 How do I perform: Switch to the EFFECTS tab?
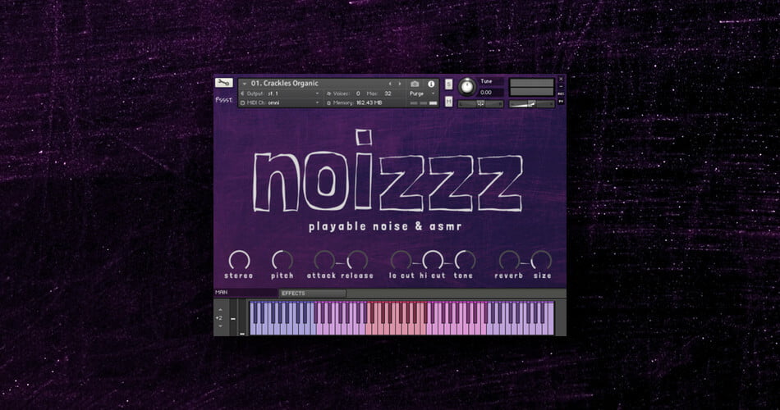312,294
